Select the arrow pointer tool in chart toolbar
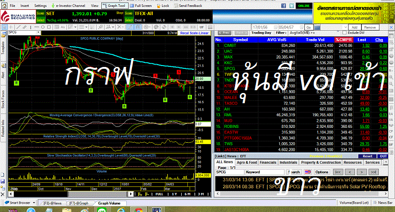The width and height of the screenshot is (395, 212). pyautogui.click(x=5, y=27)
